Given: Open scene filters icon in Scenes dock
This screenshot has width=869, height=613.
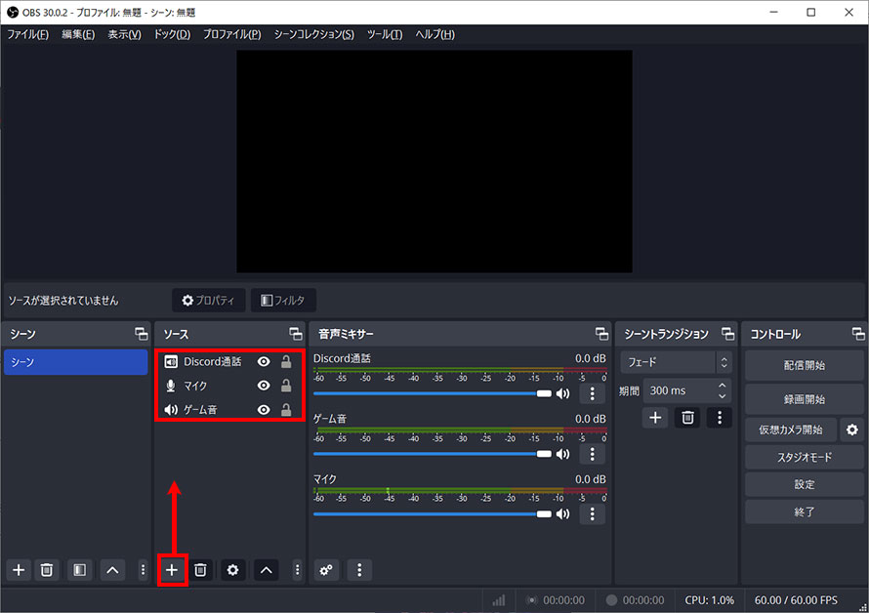Looking at the screenshot, I should pos(79,570).
